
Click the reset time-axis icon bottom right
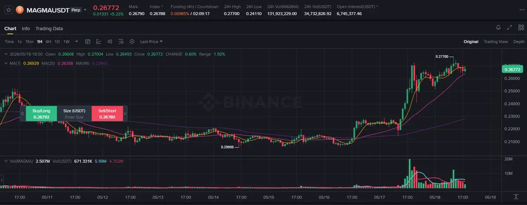click(x=516, y=197)
